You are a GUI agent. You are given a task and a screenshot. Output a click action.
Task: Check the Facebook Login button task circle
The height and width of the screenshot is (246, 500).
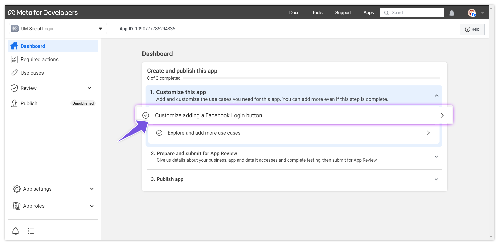(146, 115)
